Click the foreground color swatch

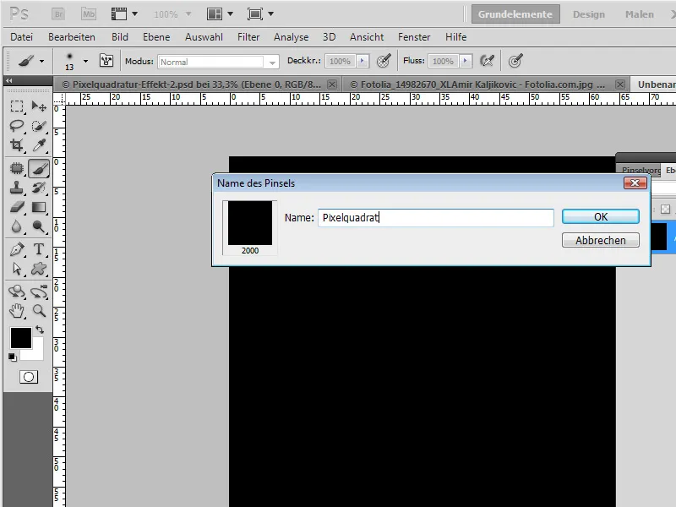click(21, 340)
